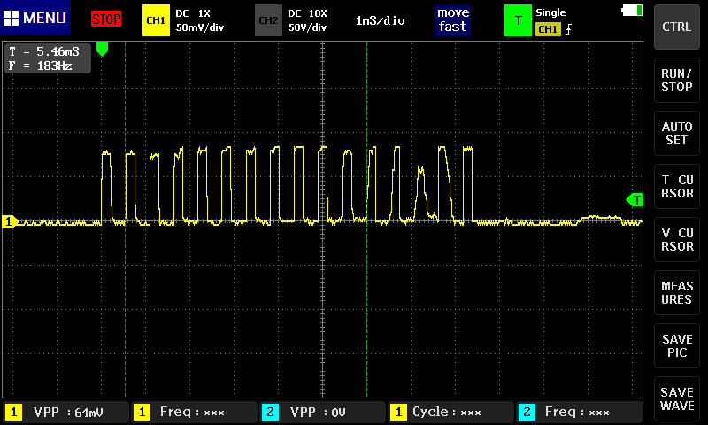Check the battery level icon

coord(632,10)
